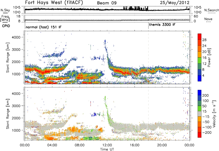Click the light green Power colorbar segment between 12 and 16
Image resolution: width=219 pixels, height=151 pixels.
[x=200, y=61]
